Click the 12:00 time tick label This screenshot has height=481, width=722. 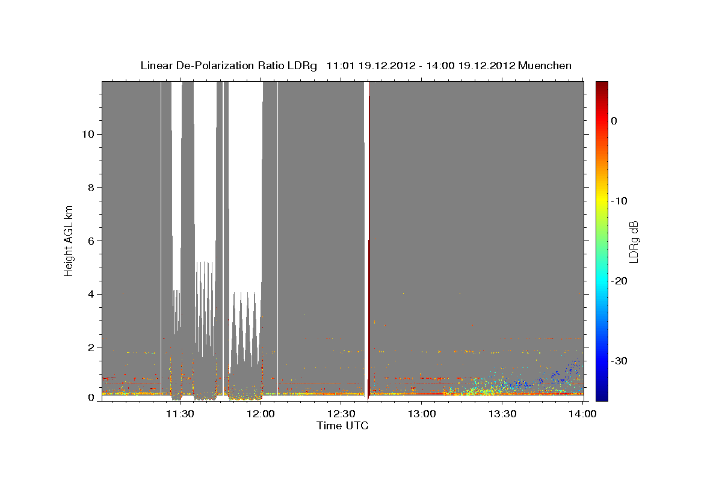[261, 414]
